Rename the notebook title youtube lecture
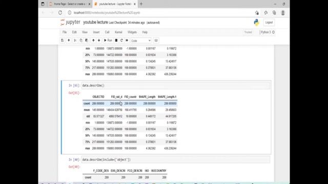This screenshot has width=328, height=184. (95, 22)
